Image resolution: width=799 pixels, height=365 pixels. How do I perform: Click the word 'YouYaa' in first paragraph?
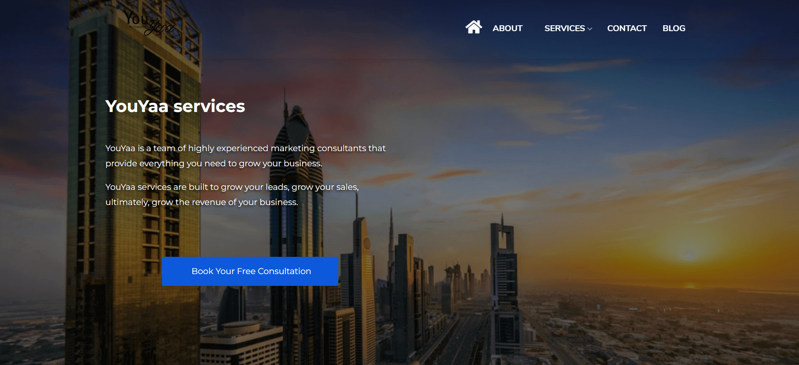click(120, 148)
